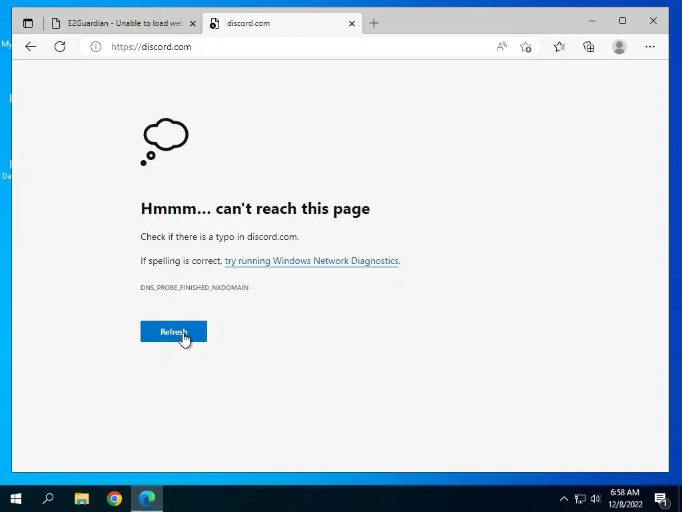Go back with the back arrow
This screenshot has width=682, height=512.
point(31,47)
